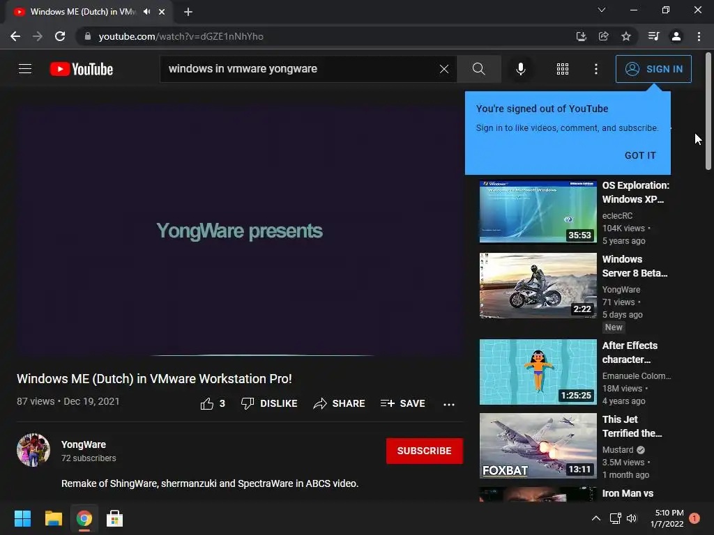Open 'Iron Man vs' video title
714x535 pixels.
[628, 493]
